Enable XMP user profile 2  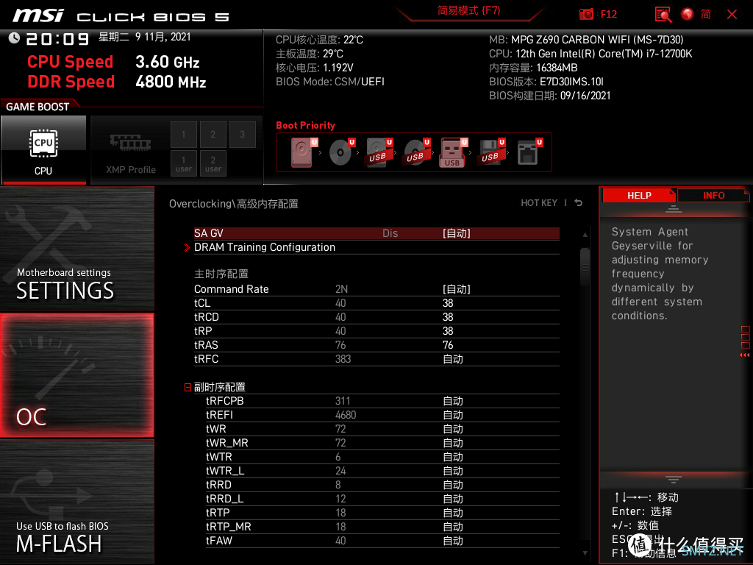[x=213, y=163]
